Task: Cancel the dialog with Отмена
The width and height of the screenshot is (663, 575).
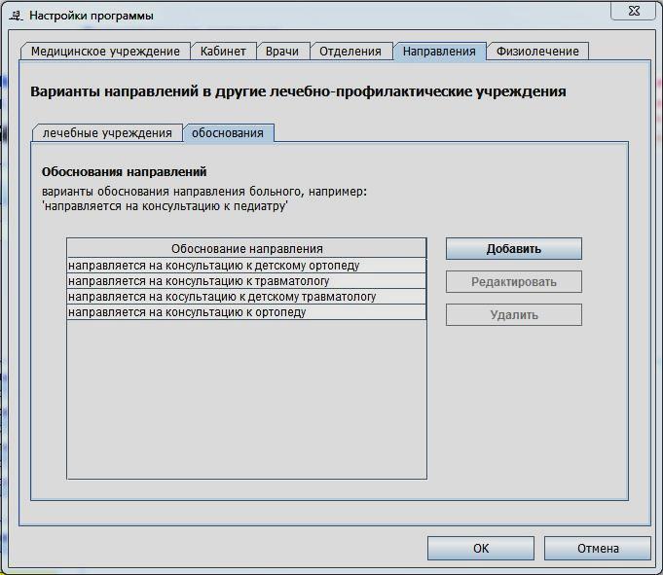Action: coord(597,549)
